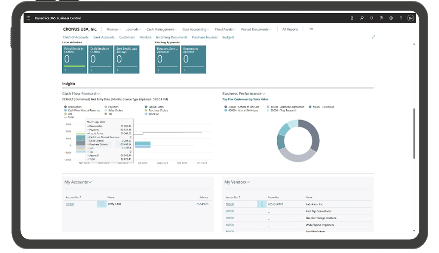Go to Chart of Accounts
The image size is (439, 253).
tap(75, 37)
